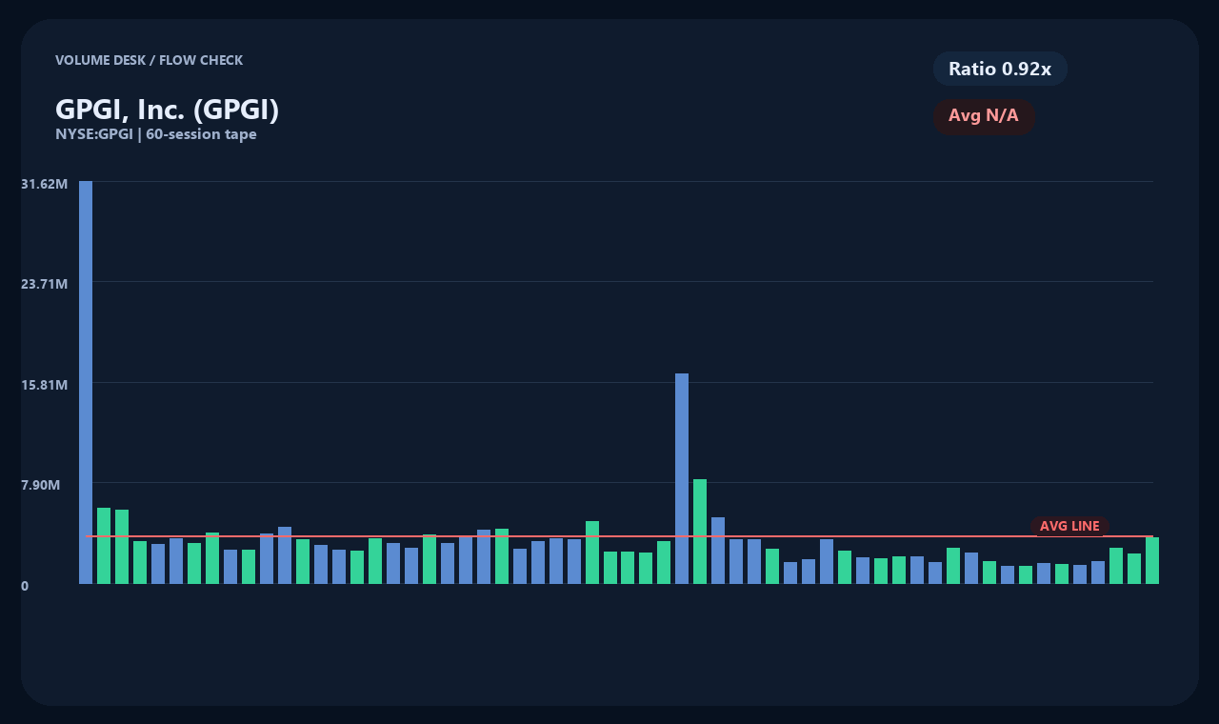Click the 31.62M axis label
The height and width of the screenshot is (724, 1219).
44,183
